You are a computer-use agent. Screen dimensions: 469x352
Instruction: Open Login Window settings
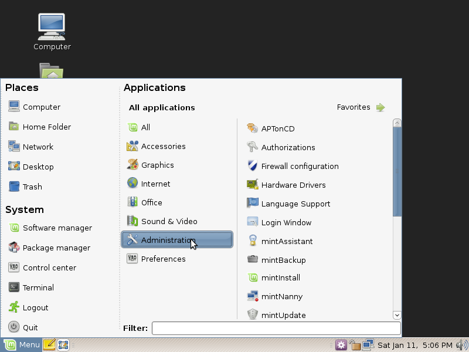(279, 222)
